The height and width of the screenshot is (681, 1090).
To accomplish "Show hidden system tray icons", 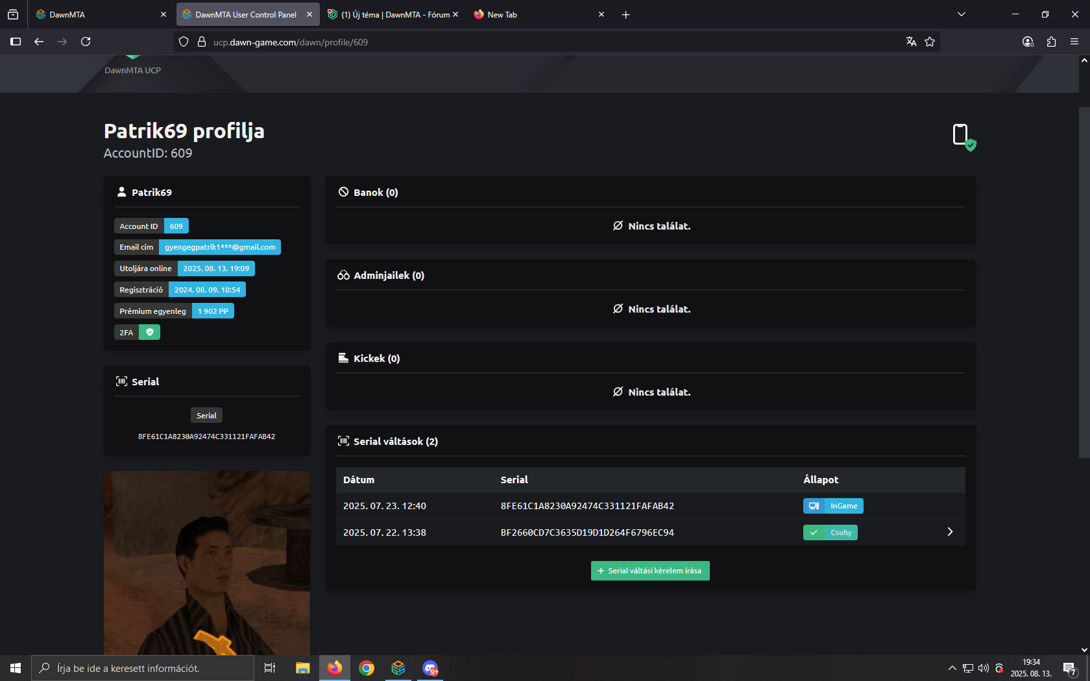I will click(x=952, y=668).
